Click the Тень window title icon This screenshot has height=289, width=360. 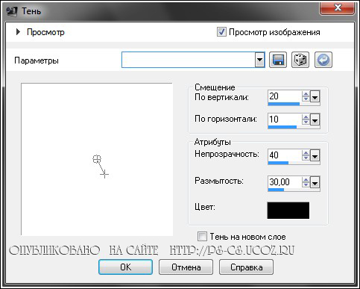click(12, 11)
